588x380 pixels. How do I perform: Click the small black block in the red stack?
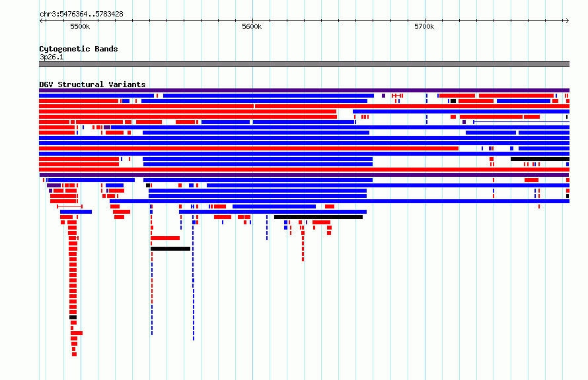(73, 317)
